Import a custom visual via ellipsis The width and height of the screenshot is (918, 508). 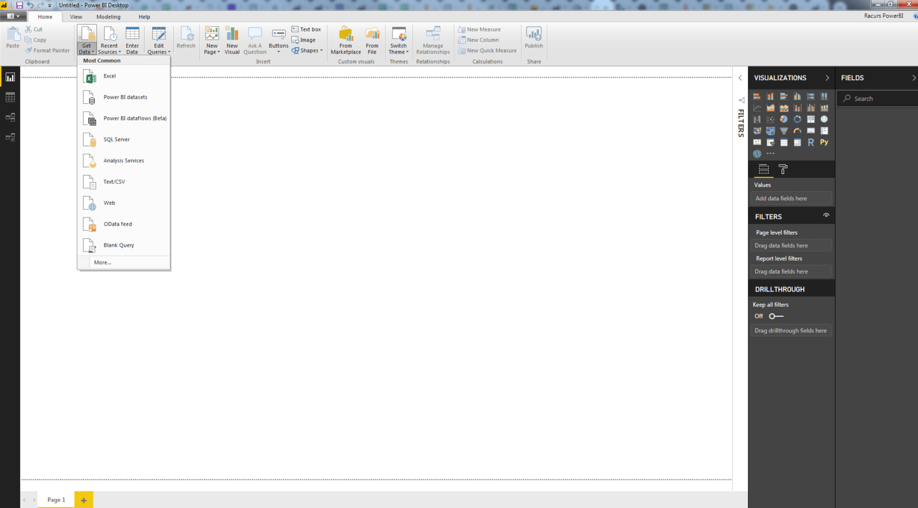771,154
